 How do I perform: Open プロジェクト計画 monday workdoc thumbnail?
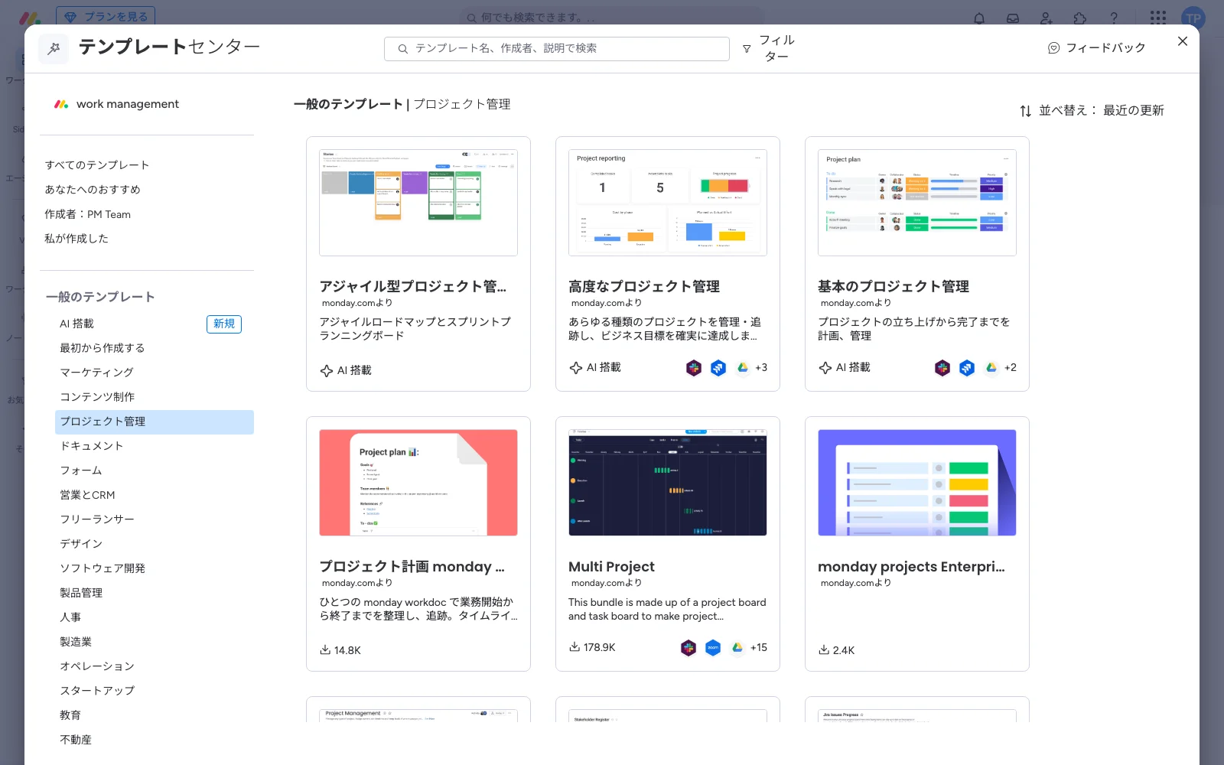[x=418, y=483]
